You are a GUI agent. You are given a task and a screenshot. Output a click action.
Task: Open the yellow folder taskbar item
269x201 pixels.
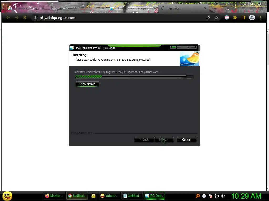[x=94, y=196]
